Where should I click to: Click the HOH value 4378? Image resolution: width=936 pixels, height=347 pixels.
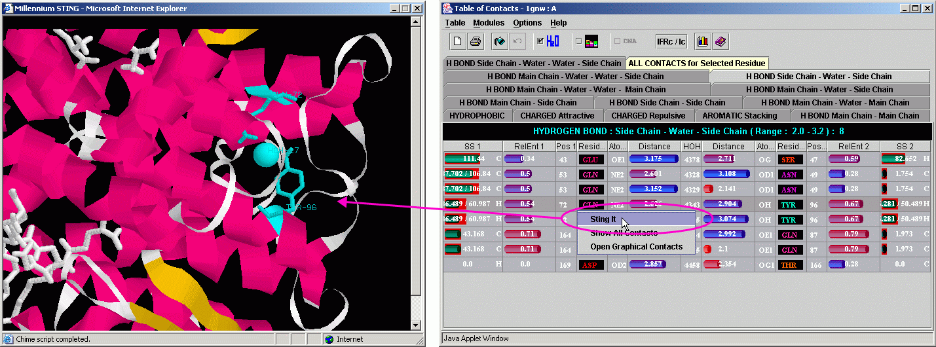pos(692,159)
